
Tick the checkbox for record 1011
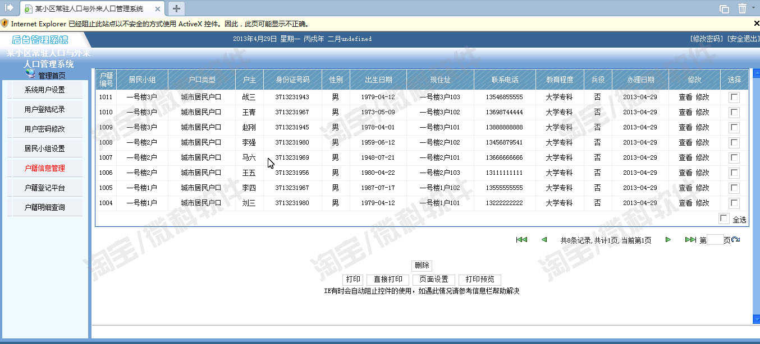[x=734, y=97]
